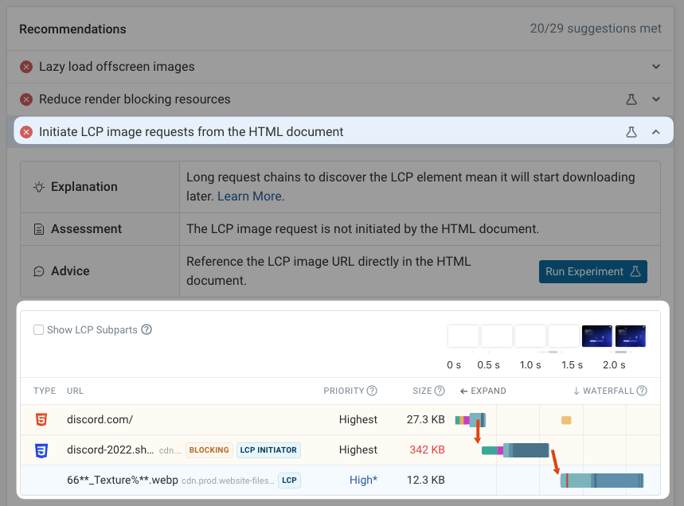Click the HTML5 file type icon for discord.com
Screen dimensions: 684x506
point(41,419)
